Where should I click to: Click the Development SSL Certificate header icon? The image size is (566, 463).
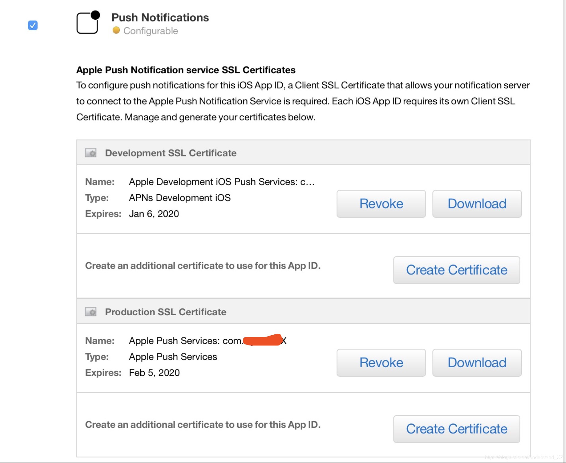click(91, 153)
